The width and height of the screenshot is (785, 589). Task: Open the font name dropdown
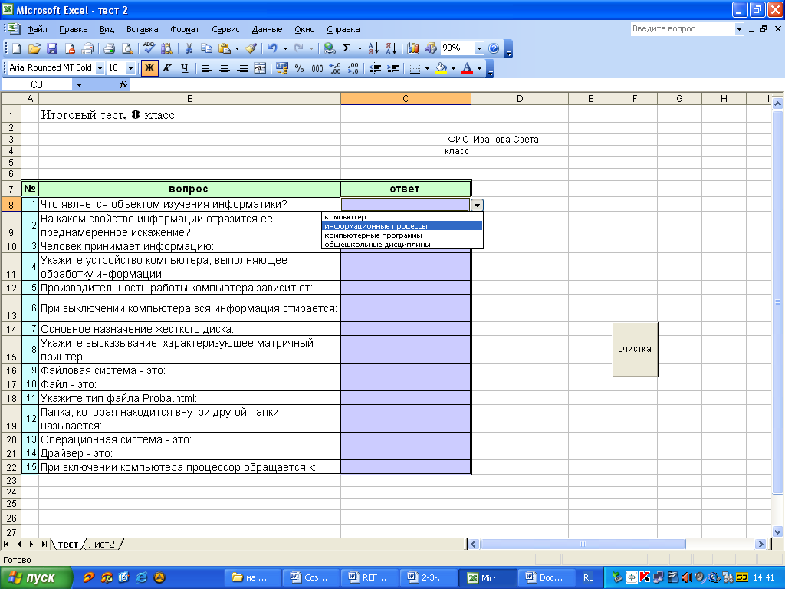click(100, 68)
